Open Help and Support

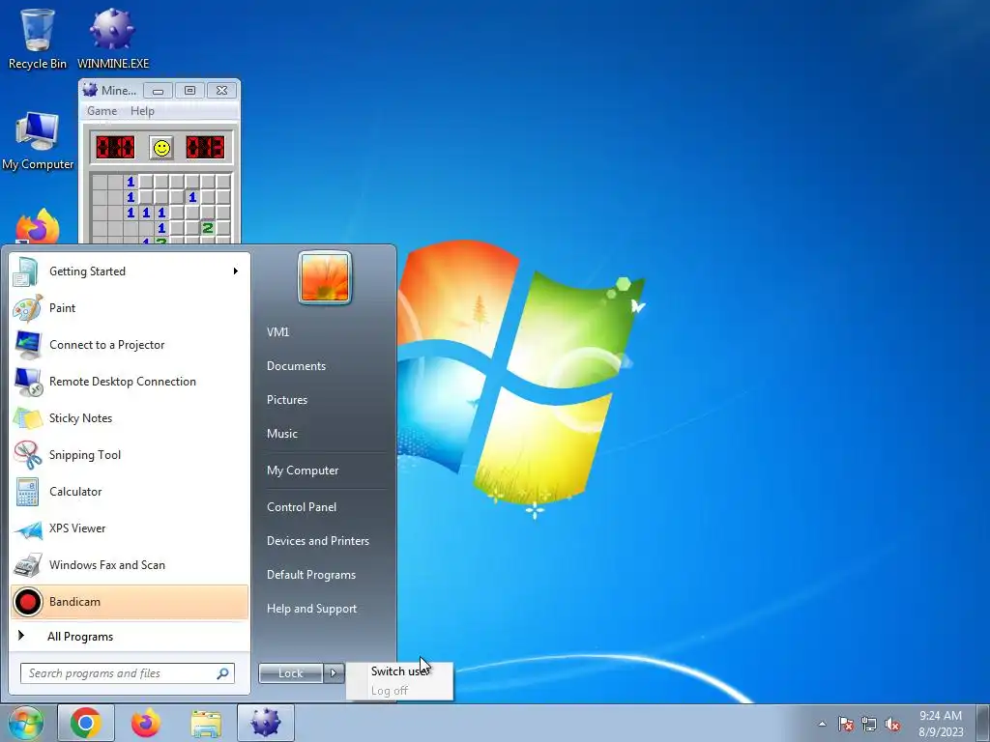(x=312, y=609)
